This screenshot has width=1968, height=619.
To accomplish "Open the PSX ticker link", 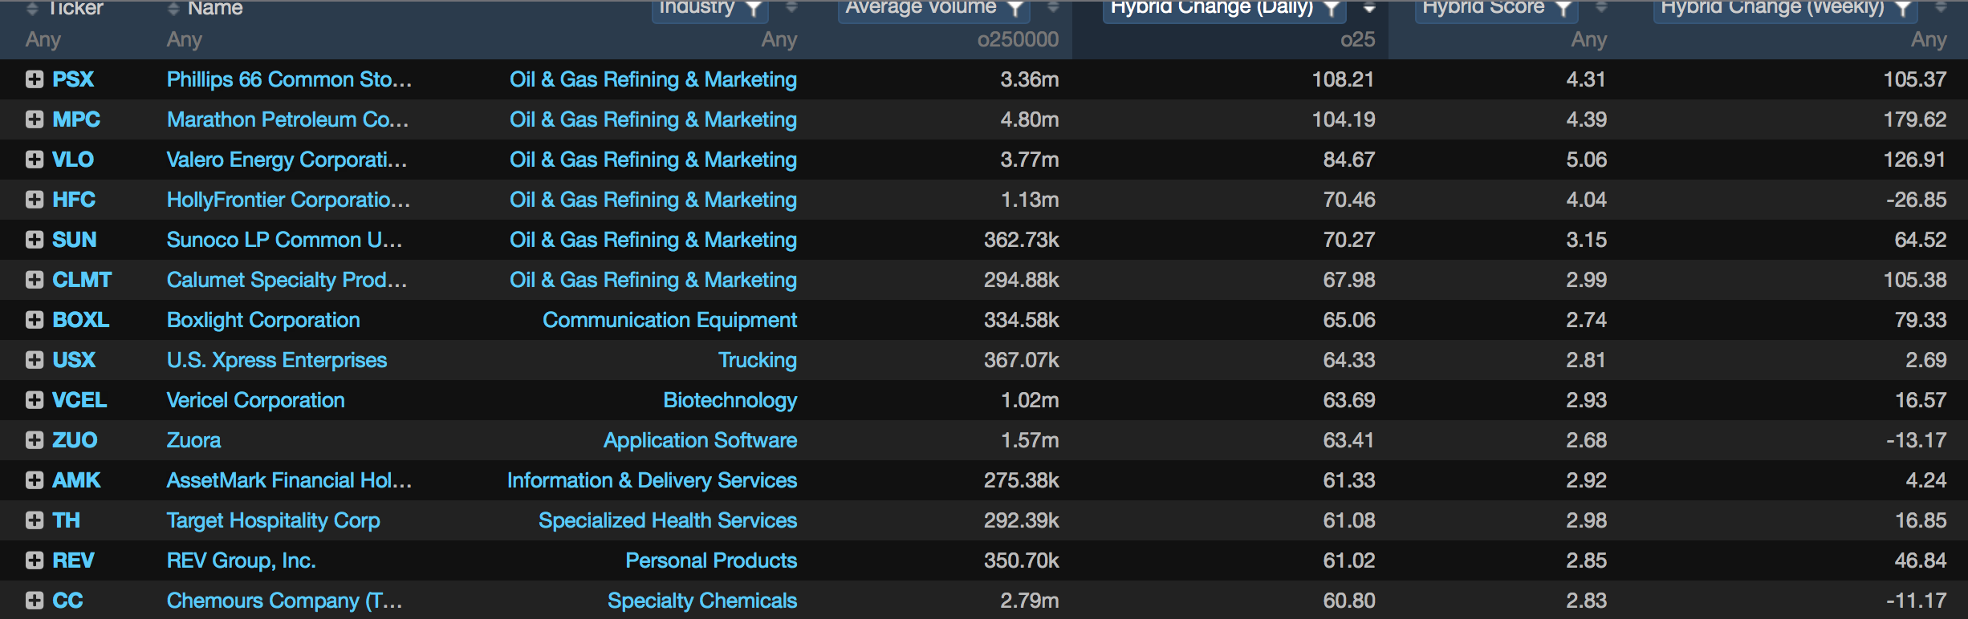I will 73,79.
